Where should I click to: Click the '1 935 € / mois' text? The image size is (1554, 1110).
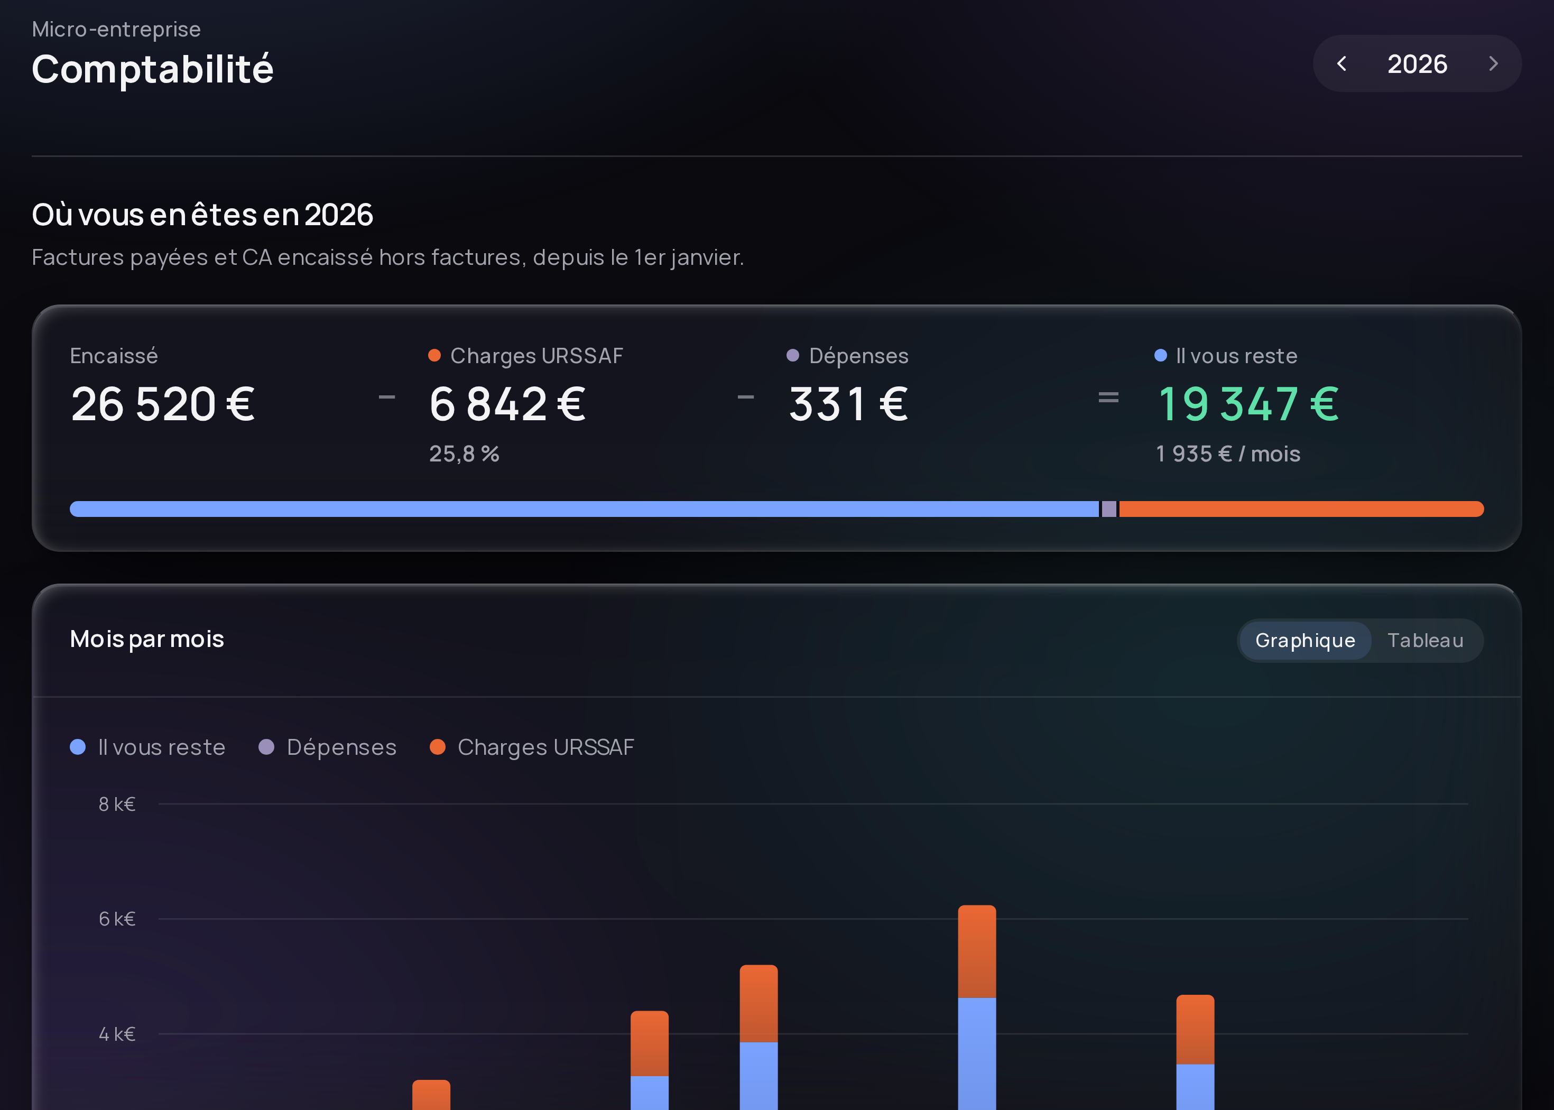click(x=1228, y=454)
